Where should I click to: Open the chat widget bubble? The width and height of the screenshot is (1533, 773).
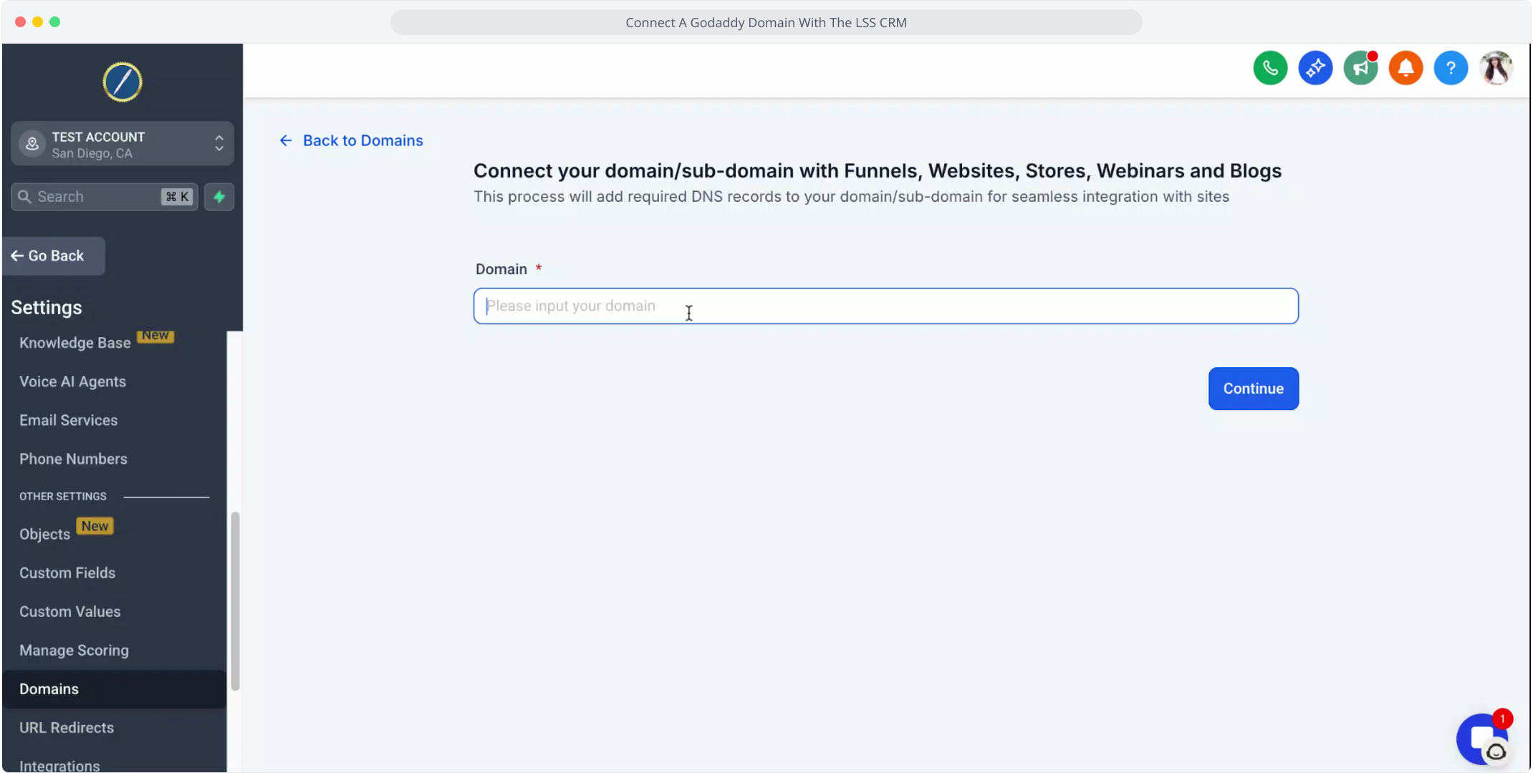pos(1483,739)
